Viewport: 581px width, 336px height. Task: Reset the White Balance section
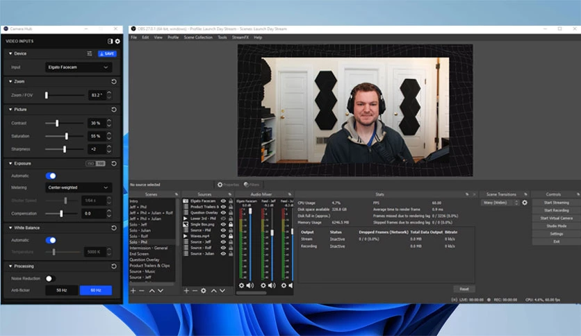point(114,228)
